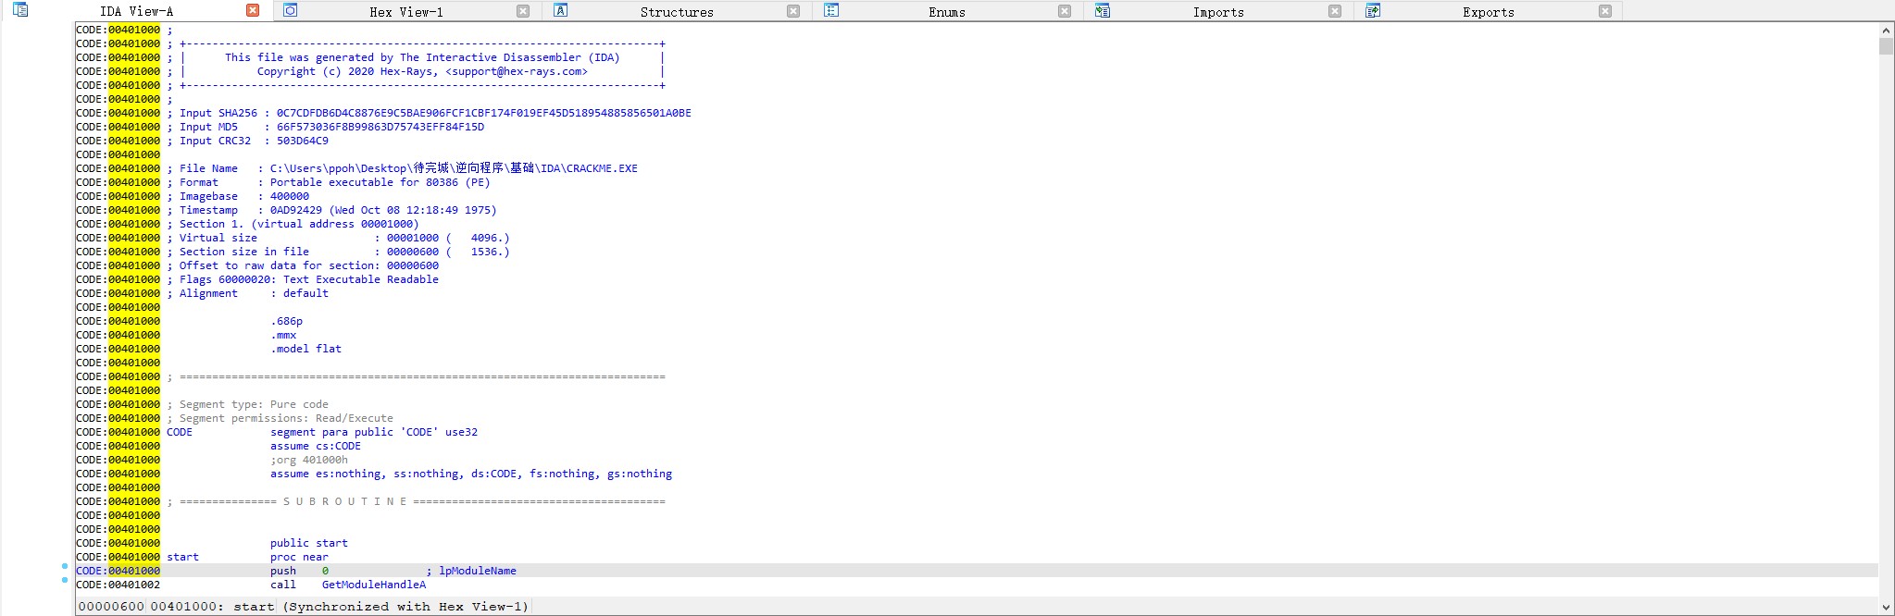This screenshot has width=1895, height=616.
Task: Click address CODE:00401002
Action: 118,585
